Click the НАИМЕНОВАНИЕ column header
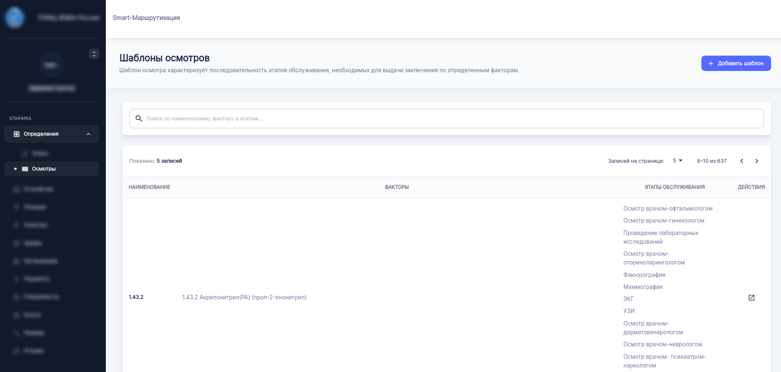The image size is (781, 372). tap(149, 187)
